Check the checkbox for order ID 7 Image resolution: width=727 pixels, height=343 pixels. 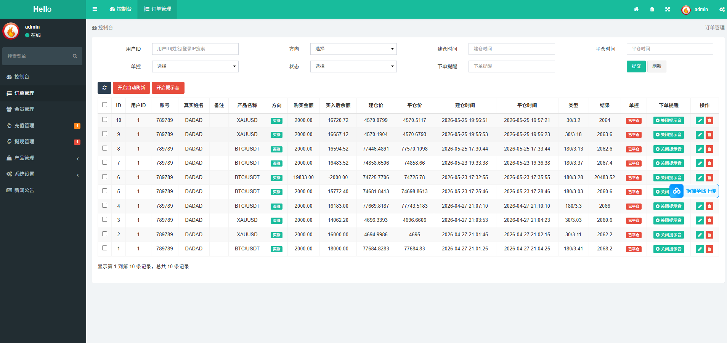[104, 162]
